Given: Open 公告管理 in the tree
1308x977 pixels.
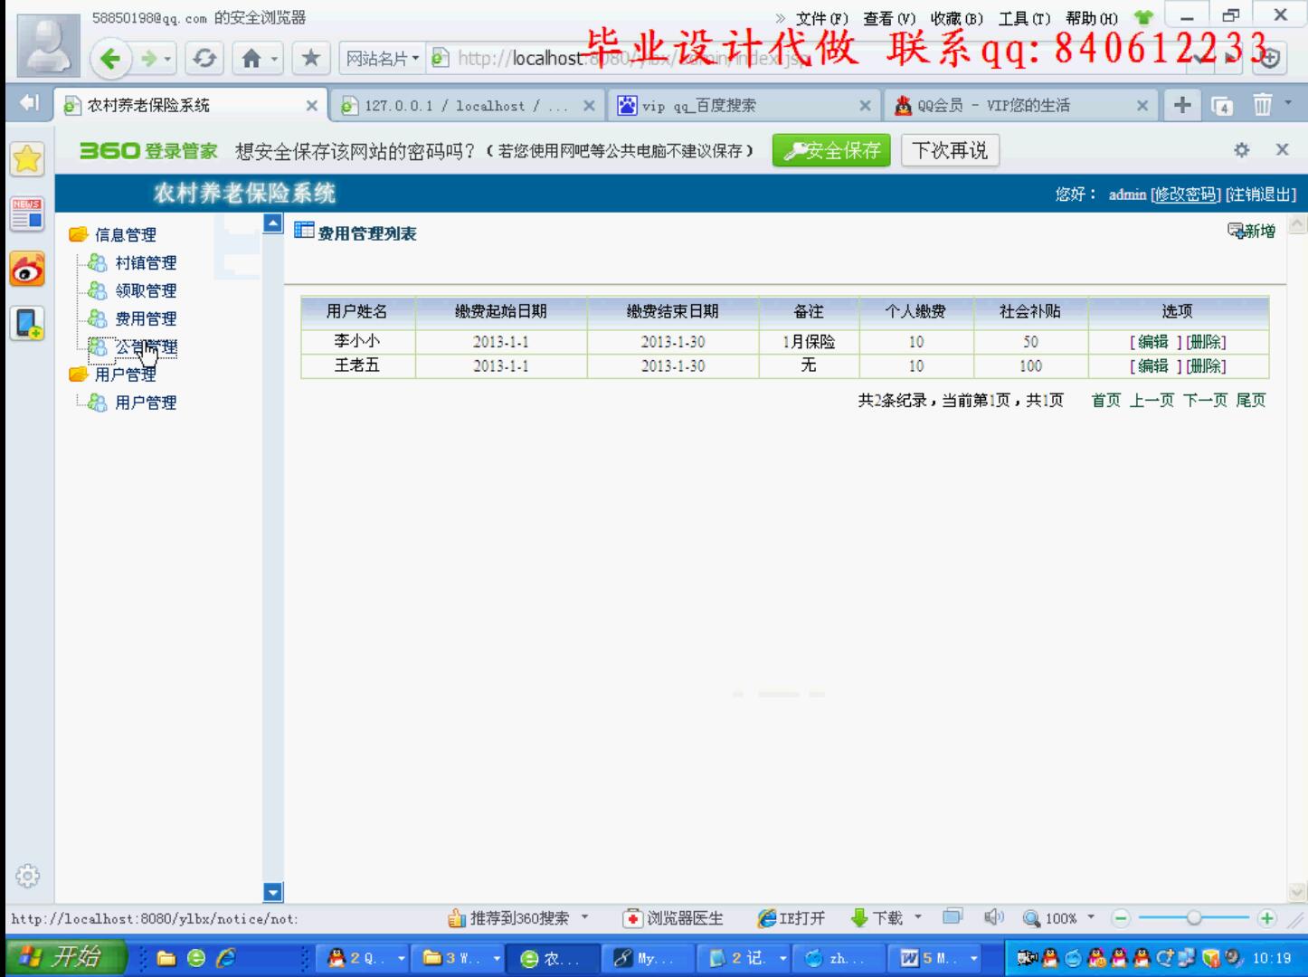Looking at the screenshot, I should click(146, 347).
